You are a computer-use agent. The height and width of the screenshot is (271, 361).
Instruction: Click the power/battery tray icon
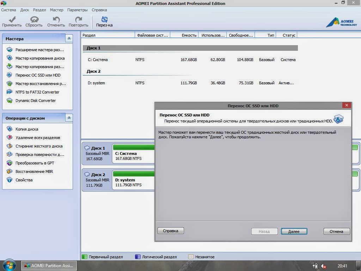click(x=315, y=266)
